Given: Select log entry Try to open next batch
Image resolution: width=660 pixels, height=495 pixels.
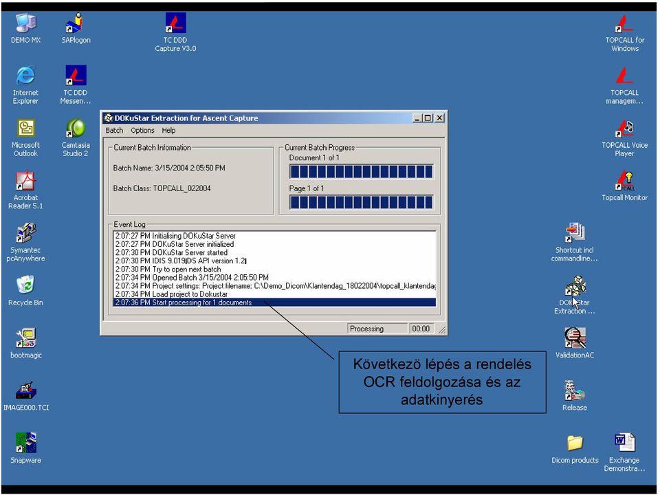Looking at the screenshot, I should 275,269.
